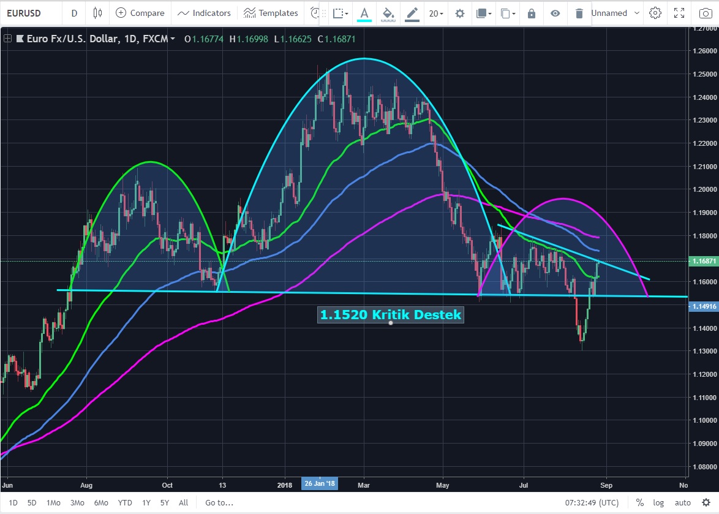The height and width of the screenshot is (514, 719).
Task: Expand the Euro Fx/U.S. Dollar legend arrow
Action: click(173, 39)
